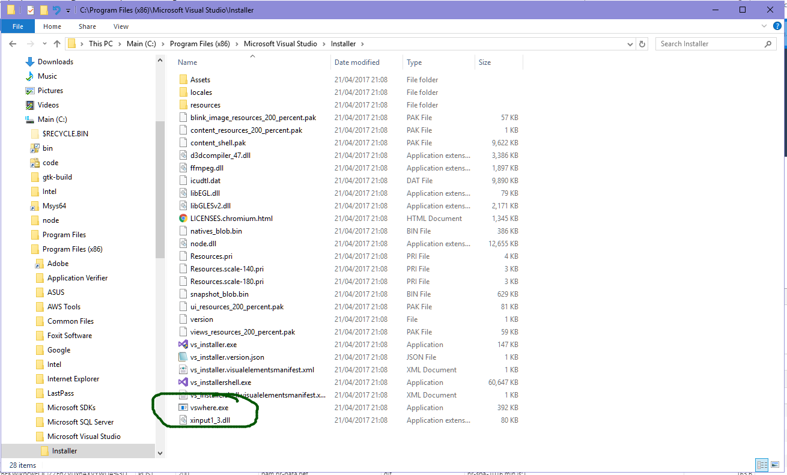This screenshot has width=787, height=475.
Task: Open gtk-build folder in navigation tree
Action: pos(57,177)
